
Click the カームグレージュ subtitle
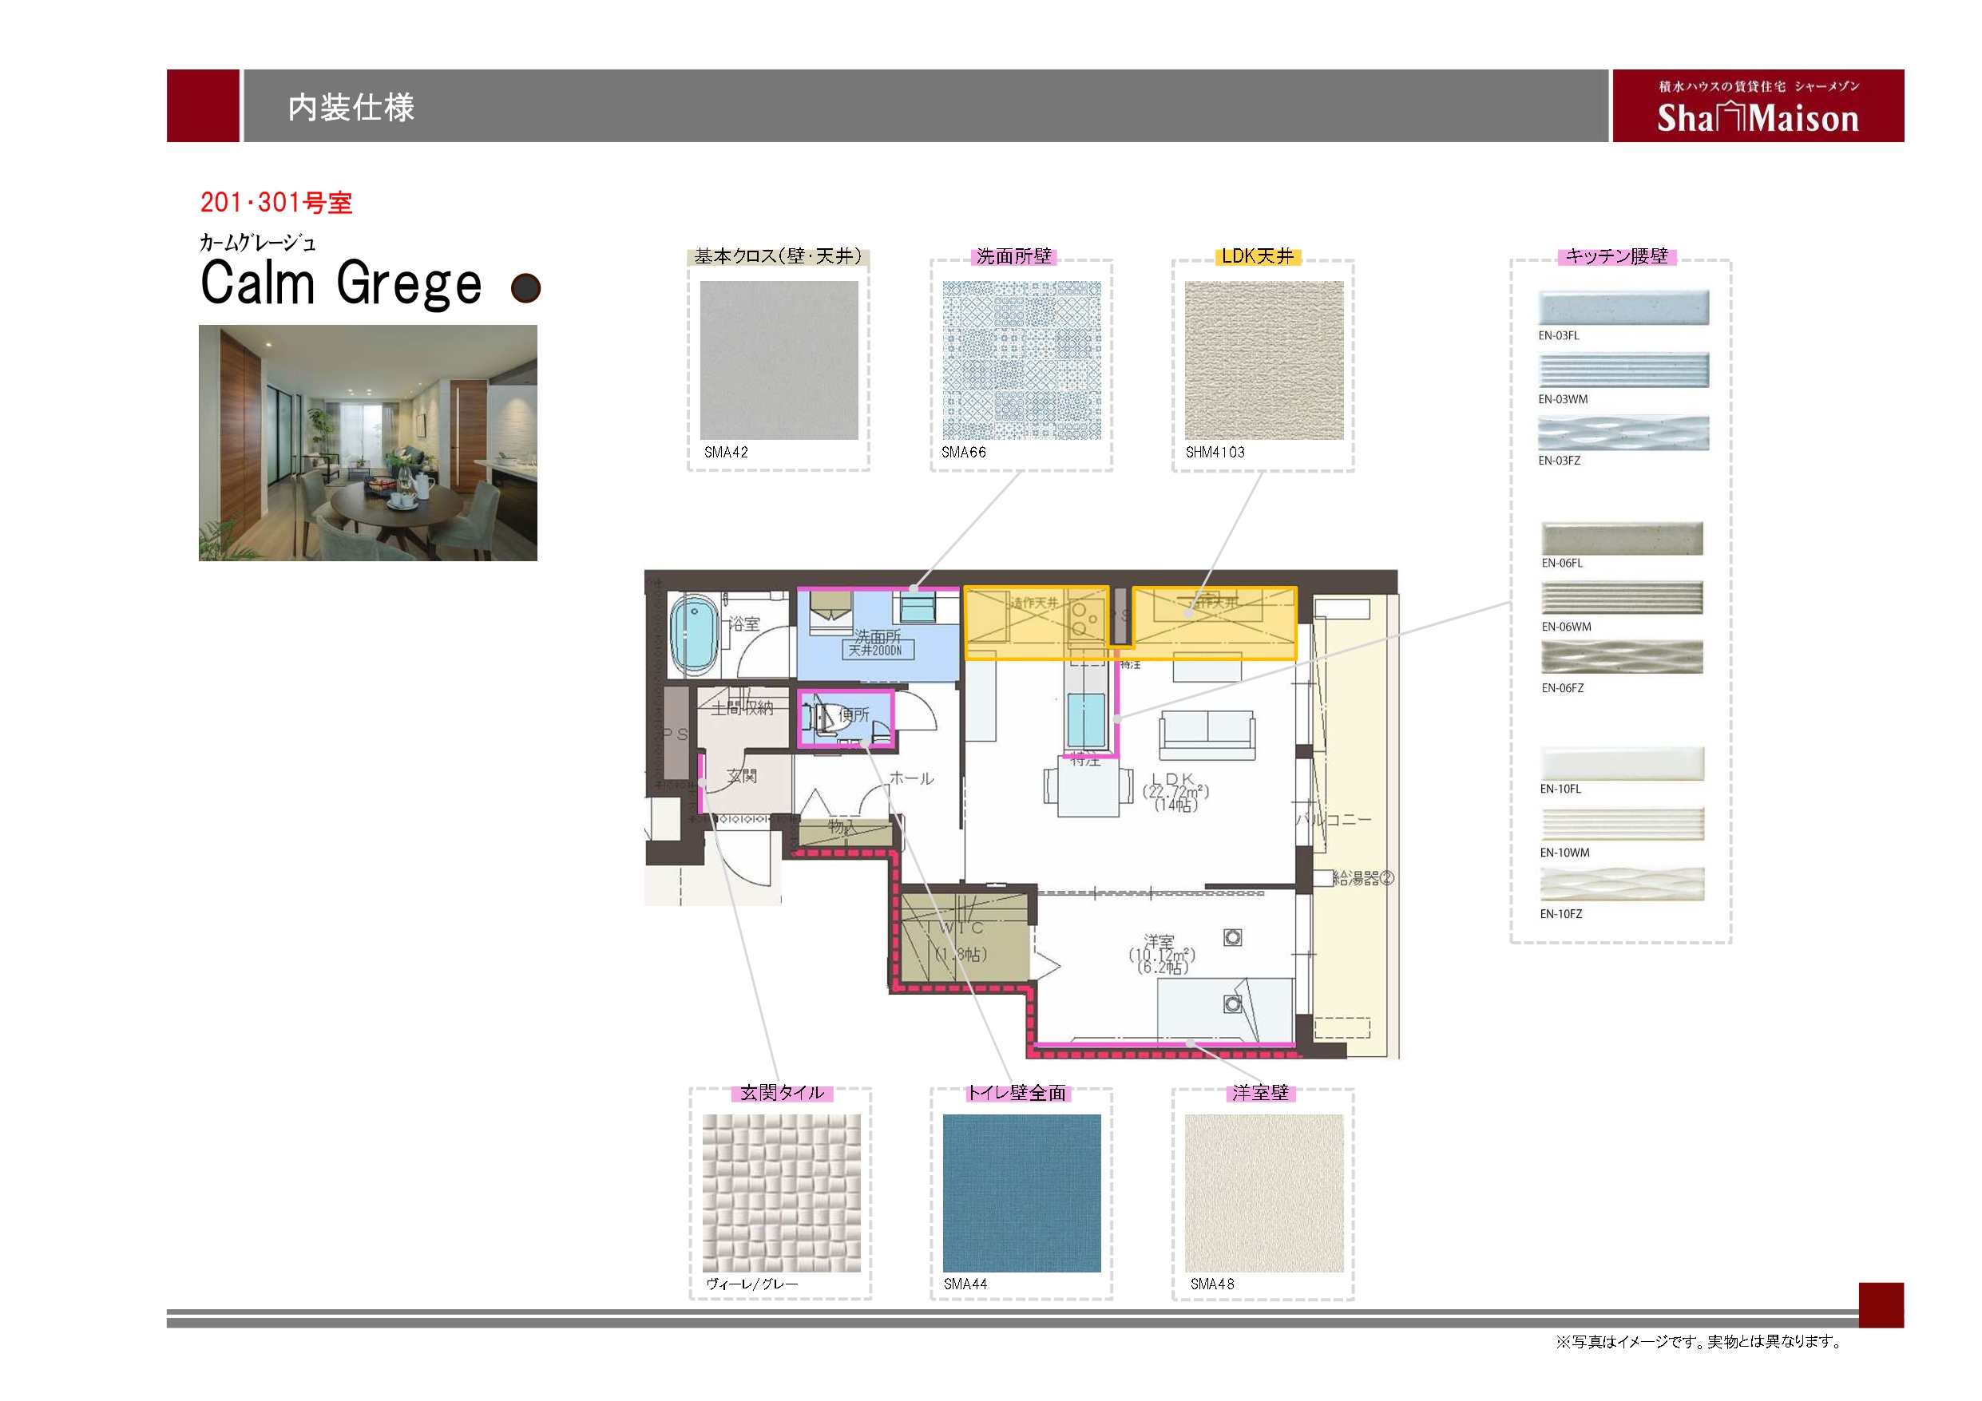click(x=258, y=243)
